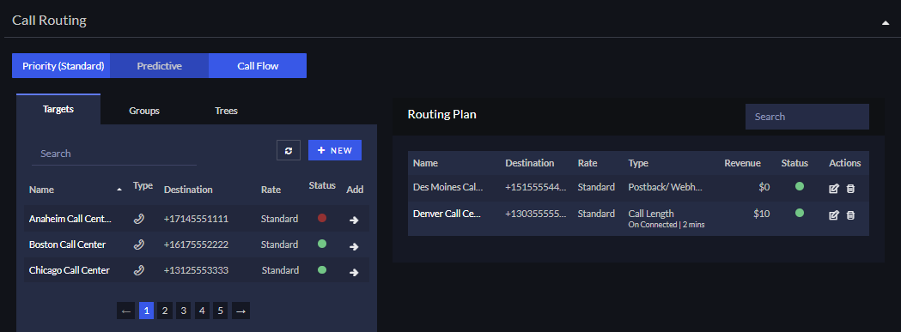The image size is (901, 332).
Task: Delete the Des Moines routing plan entry
Action: pos(851,189)
